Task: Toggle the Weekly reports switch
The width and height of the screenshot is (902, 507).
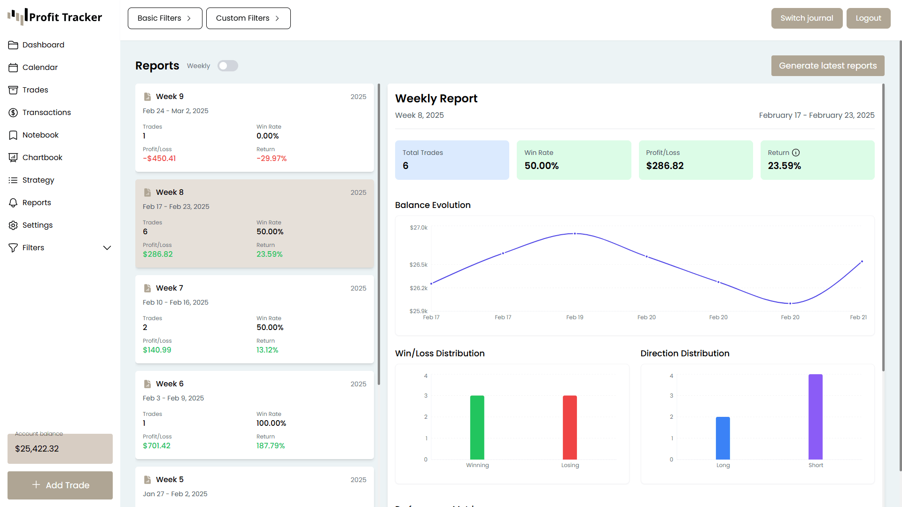Action: (228, 66)
